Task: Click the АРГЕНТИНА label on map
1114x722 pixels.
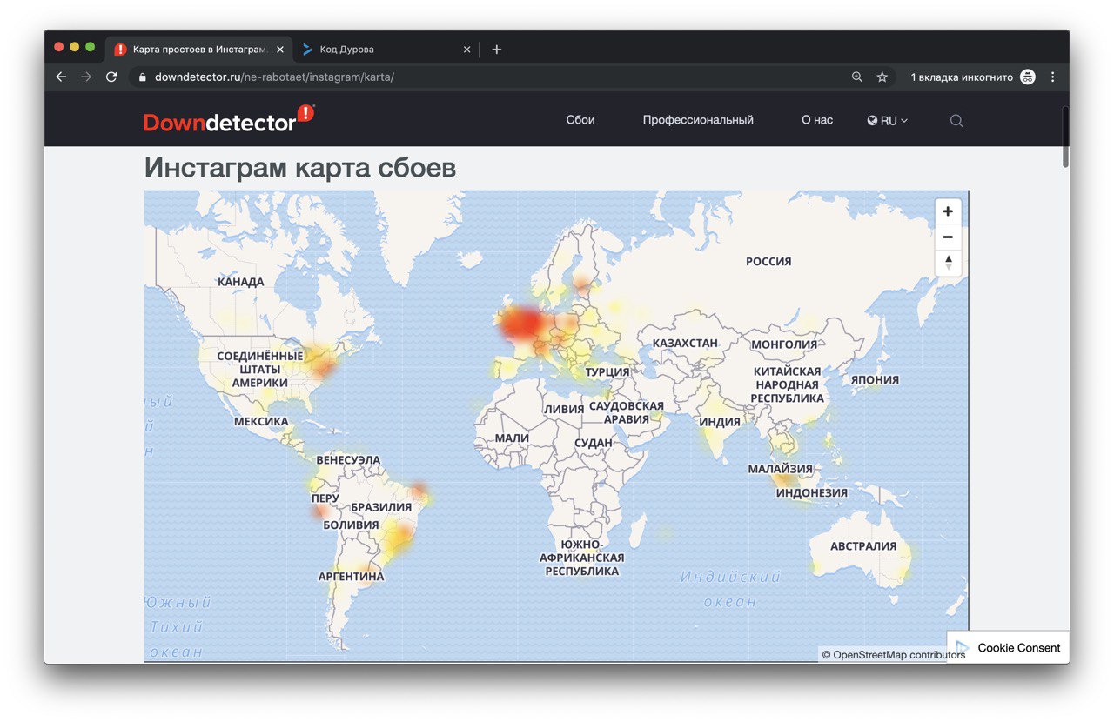Action: point(351,576)
